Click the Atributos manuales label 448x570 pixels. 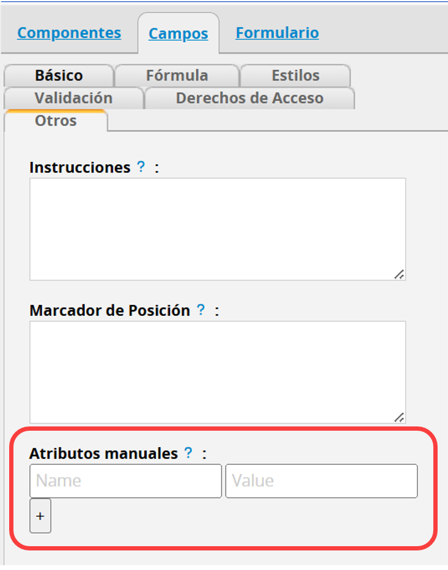(104, 453)
